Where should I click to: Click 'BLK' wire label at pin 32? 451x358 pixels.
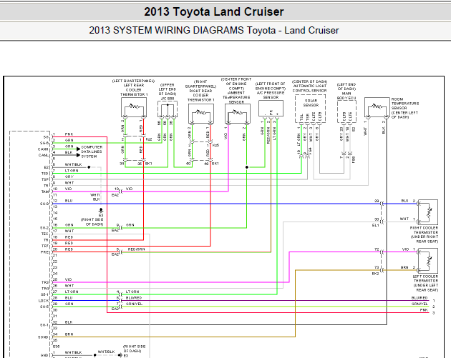[69, 322]
